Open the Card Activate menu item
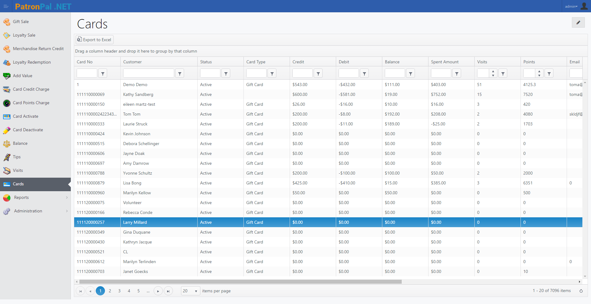 tap(35, 116)
